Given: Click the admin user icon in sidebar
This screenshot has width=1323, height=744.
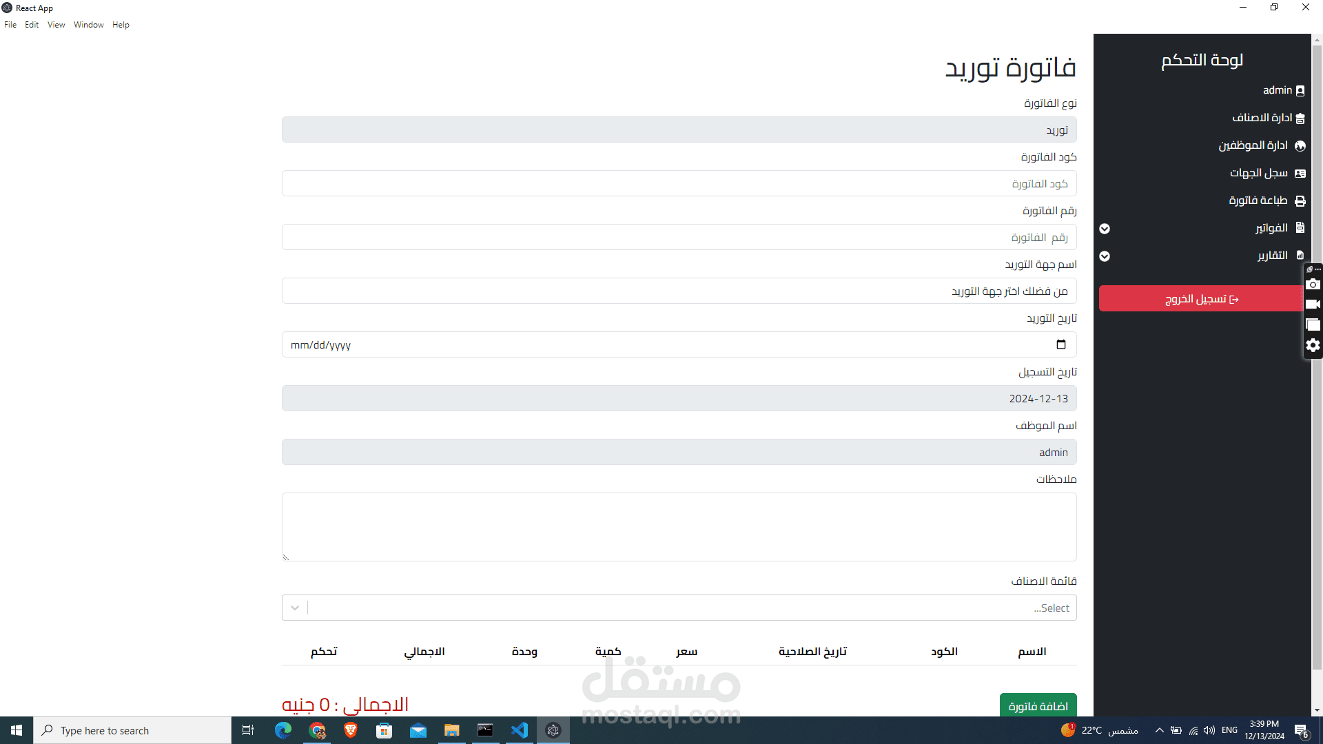Looking at the screenshot, I should click(1300, 91).
